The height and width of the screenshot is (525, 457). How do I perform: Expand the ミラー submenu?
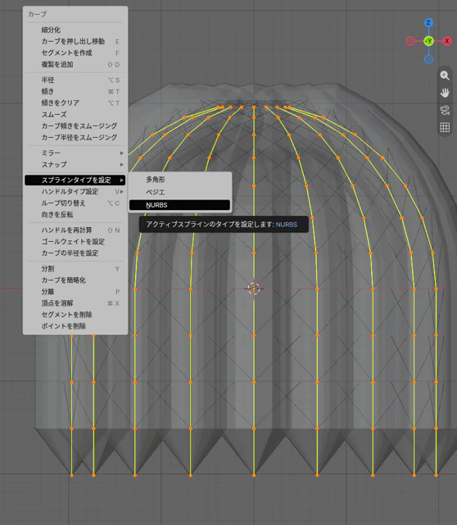coord(75,153)
